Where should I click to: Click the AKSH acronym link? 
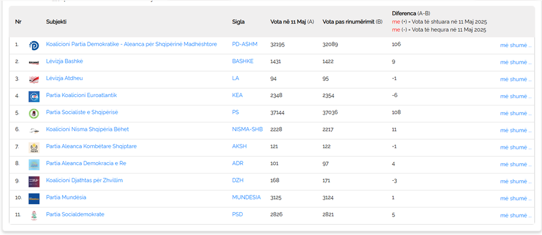click(x=240, y=146)
